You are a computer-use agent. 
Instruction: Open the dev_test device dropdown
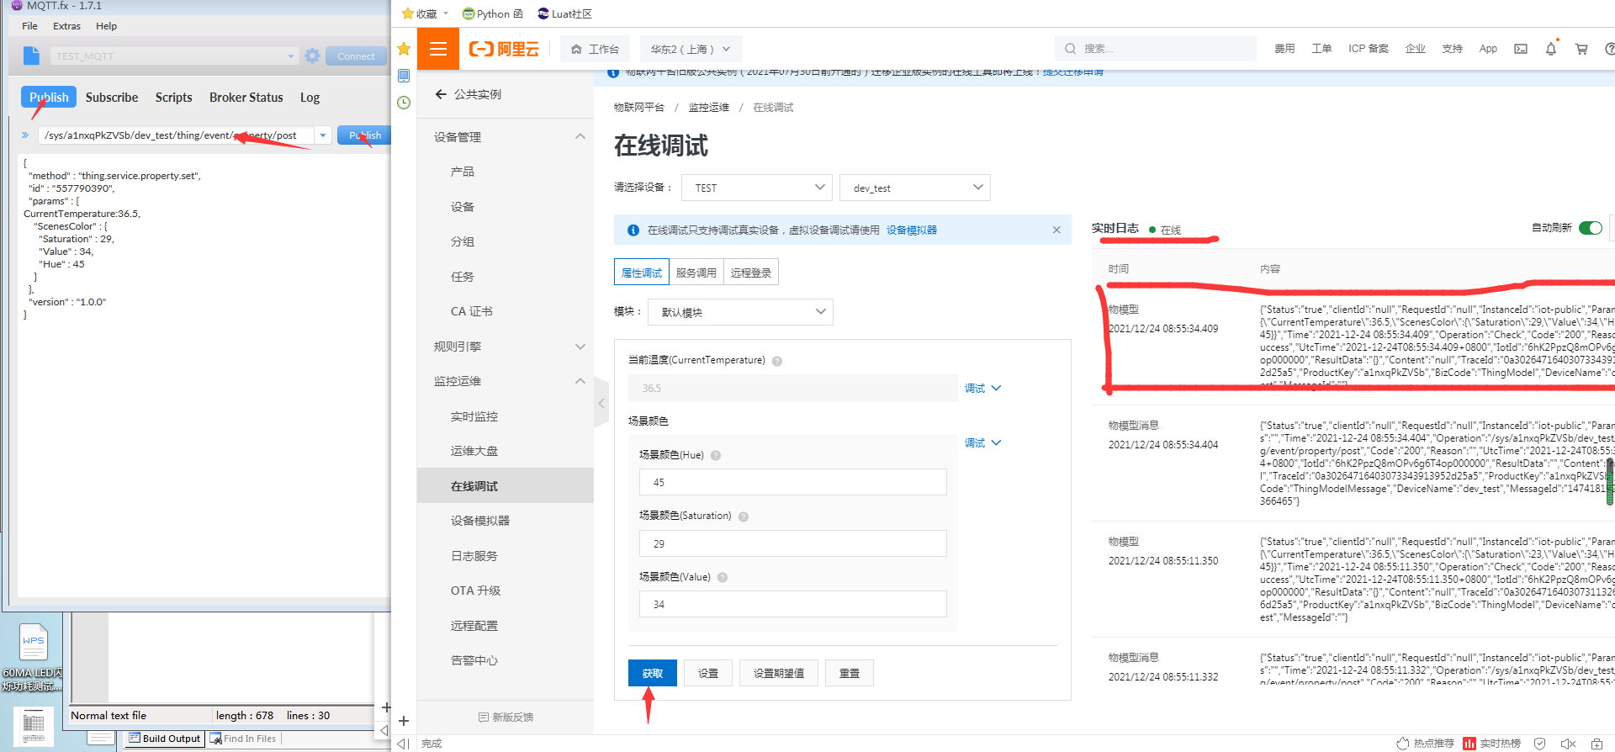[x=915, y=188]
